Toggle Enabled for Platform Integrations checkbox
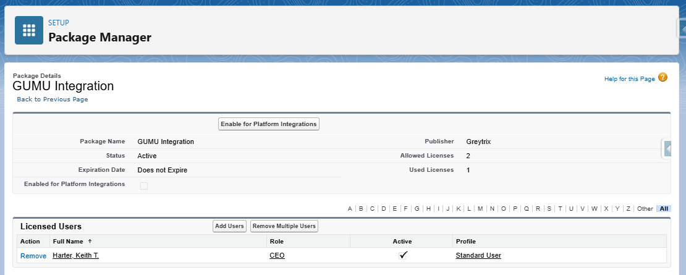686x275 pixels. [144, 186]
